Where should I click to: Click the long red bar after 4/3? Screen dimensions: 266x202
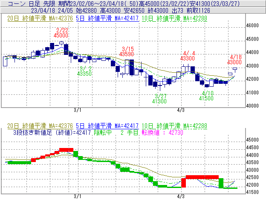(x=202, y=177)
